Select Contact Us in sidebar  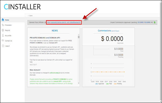(8, 41)
